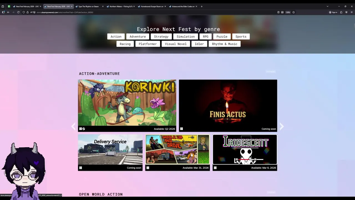Click the Windows icon under Saddle Up and Drive

148,168
